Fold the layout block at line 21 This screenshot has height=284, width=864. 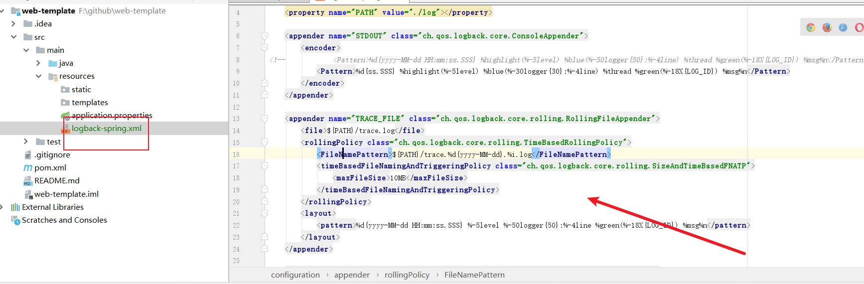click(x=265, y=213)
